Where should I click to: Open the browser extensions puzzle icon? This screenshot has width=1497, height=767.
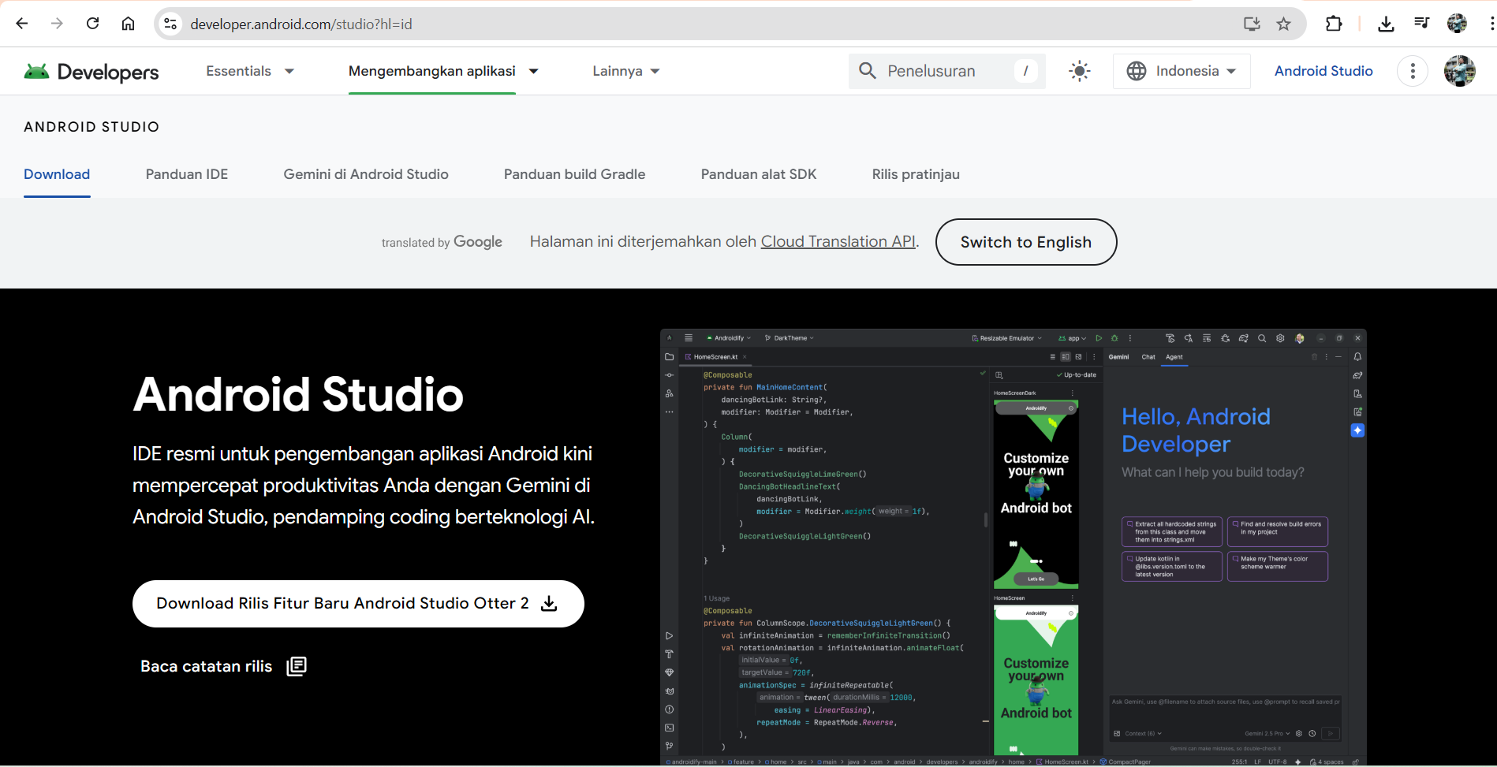[1334, 24]
